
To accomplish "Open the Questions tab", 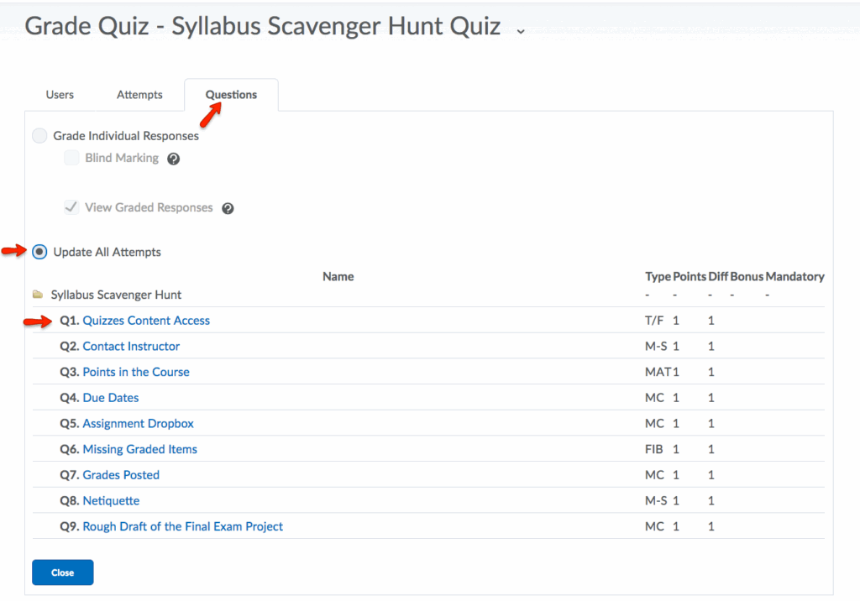I will (x=231, y=95).
